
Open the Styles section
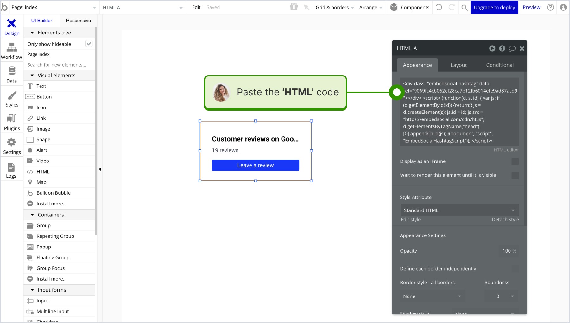click(12, 99)
